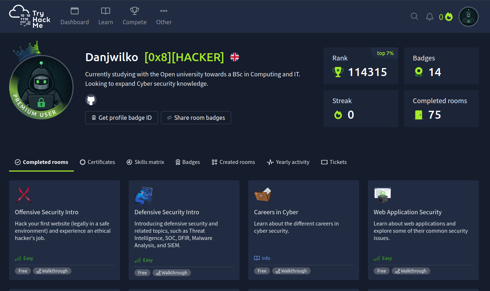Click the Get profile badge ID button
The height and width of the screenshot is (291, 490).
click(121, 117)
